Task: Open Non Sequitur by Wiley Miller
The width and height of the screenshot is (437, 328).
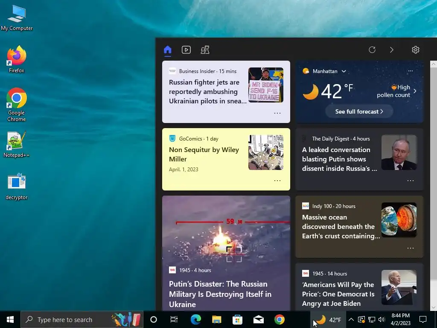Action: point(204,154)
